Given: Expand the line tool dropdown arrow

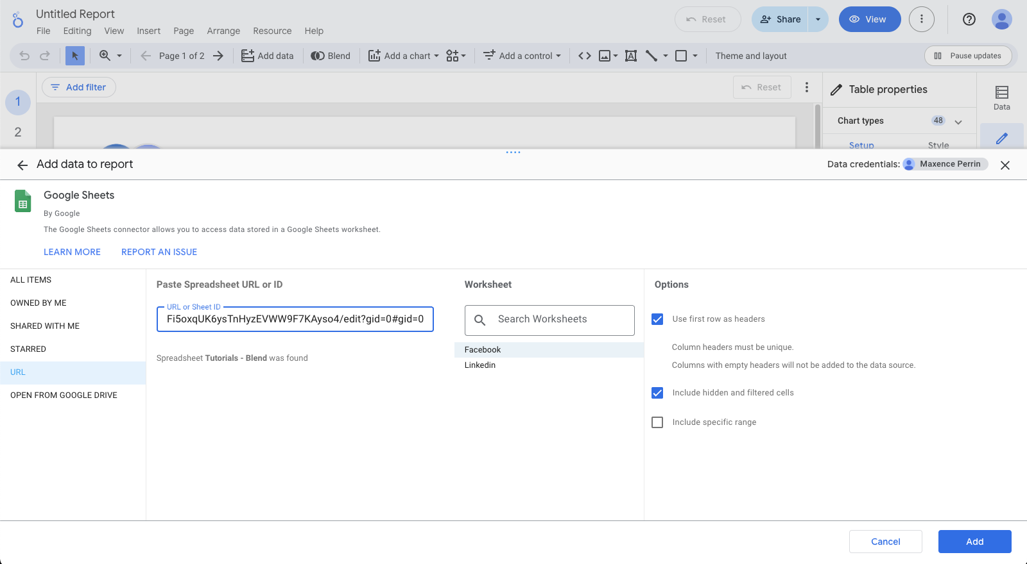Looking at the screenshot, I should (666, 56).
